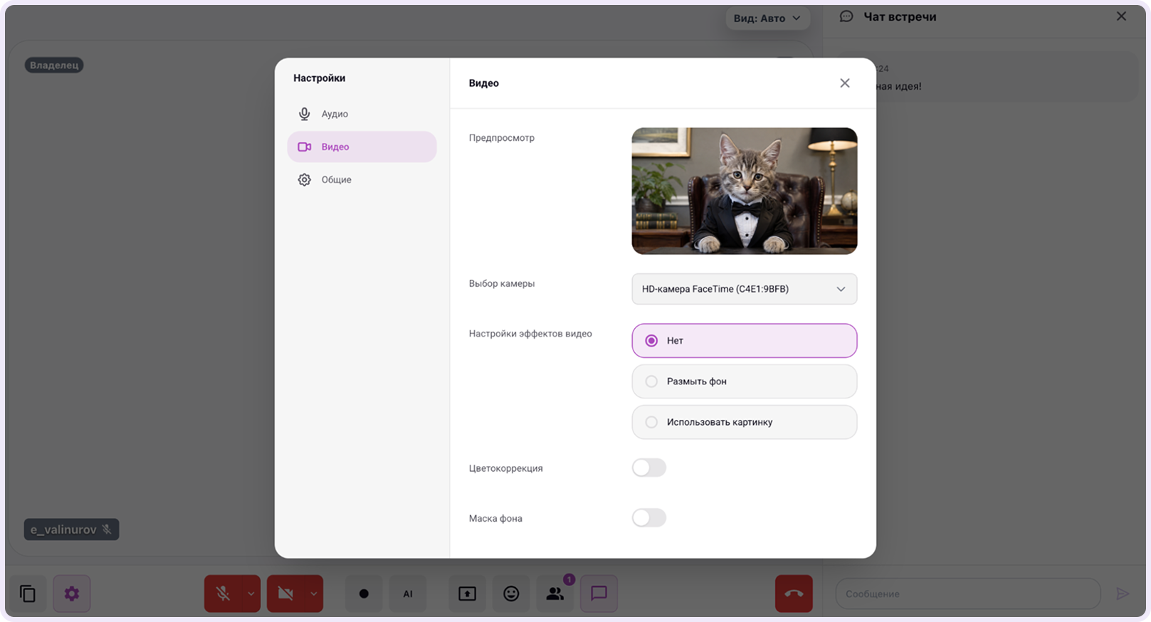The height and width of the screenshot is (622, 1151).
Task: Click the screen share icon
Action: tap(467, 594)
